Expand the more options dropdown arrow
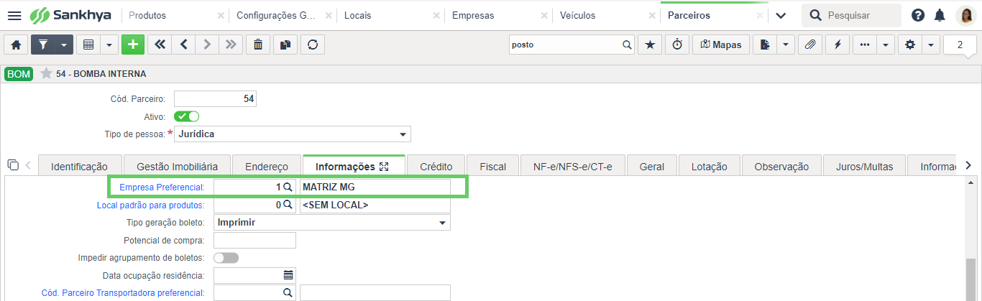This screenshot has width=982, height=301. tap(885, 45)
